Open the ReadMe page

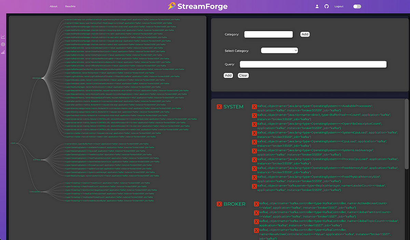[x=70, y=6]
